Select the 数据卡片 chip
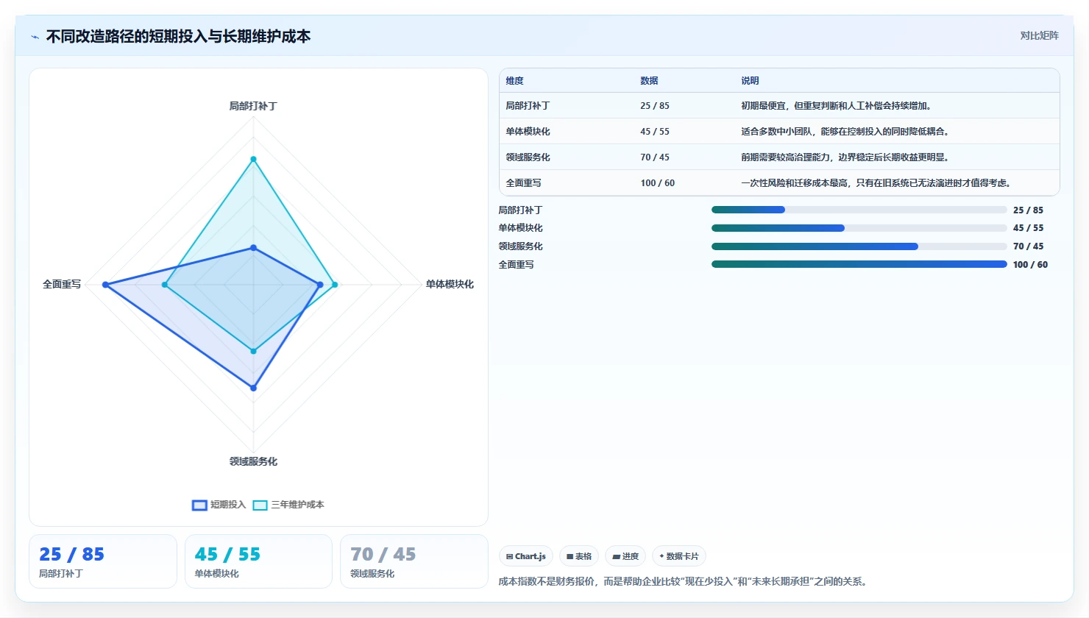 (x=679, y=556)
